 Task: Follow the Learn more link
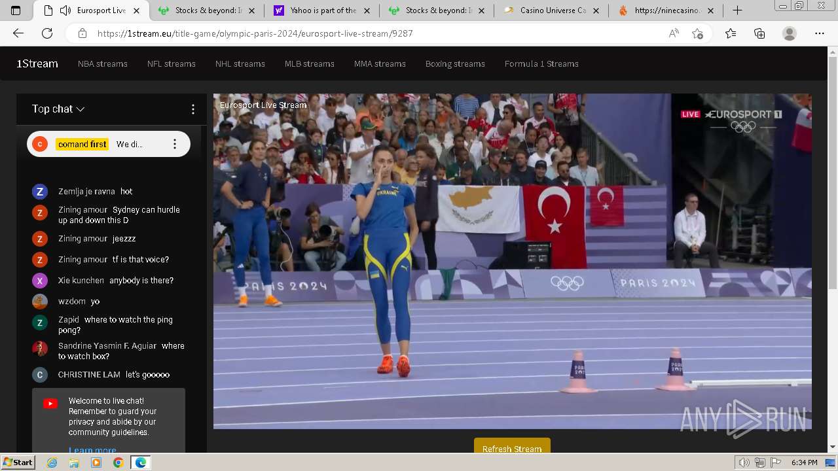tap(92, 450)
